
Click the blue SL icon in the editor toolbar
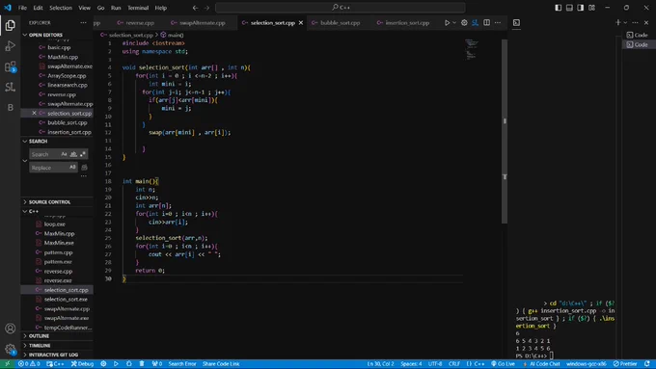tap(475, 22)
